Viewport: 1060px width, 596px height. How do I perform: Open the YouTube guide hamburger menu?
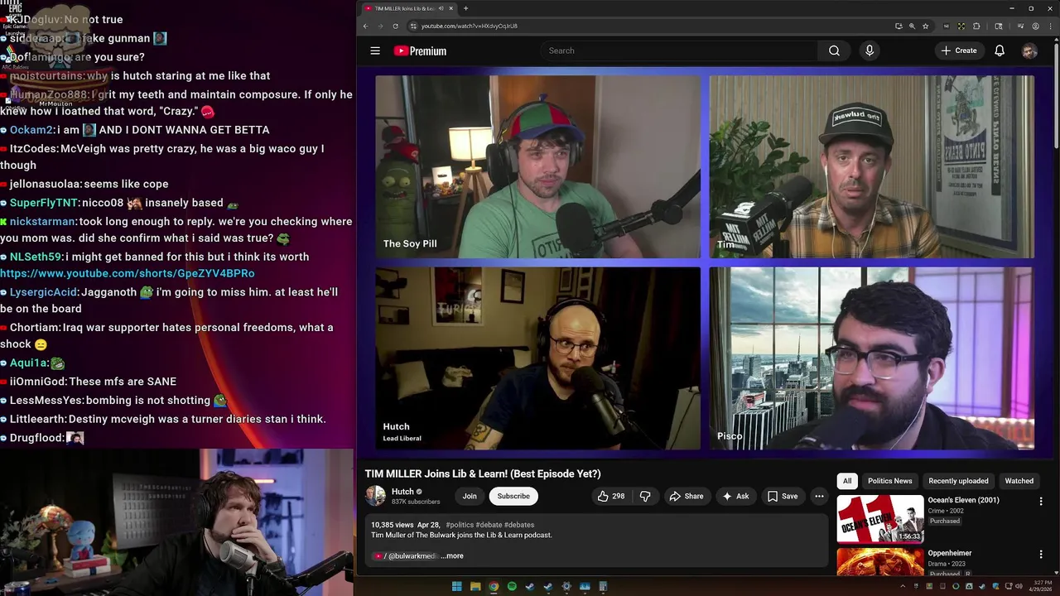coord(375,50)
